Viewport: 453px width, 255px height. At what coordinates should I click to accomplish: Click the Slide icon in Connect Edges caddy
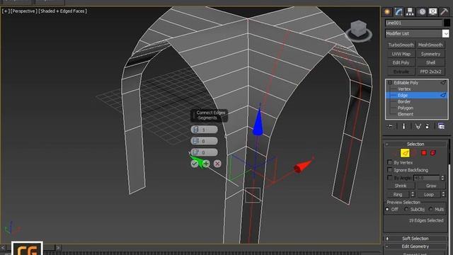coord(196,152)
